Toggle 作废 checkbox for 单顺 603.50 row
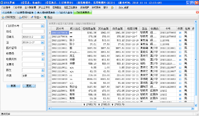This screenshot has height=116, width=199. [x=180, y=60]
